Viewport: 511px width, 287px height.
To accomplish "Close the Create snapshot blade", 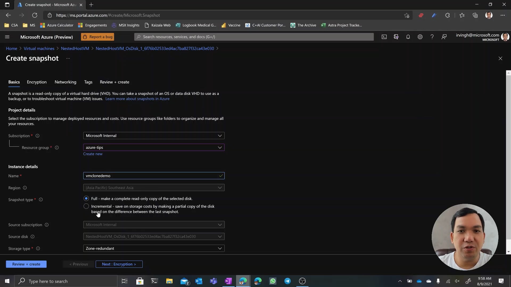I will pos(500,58).
